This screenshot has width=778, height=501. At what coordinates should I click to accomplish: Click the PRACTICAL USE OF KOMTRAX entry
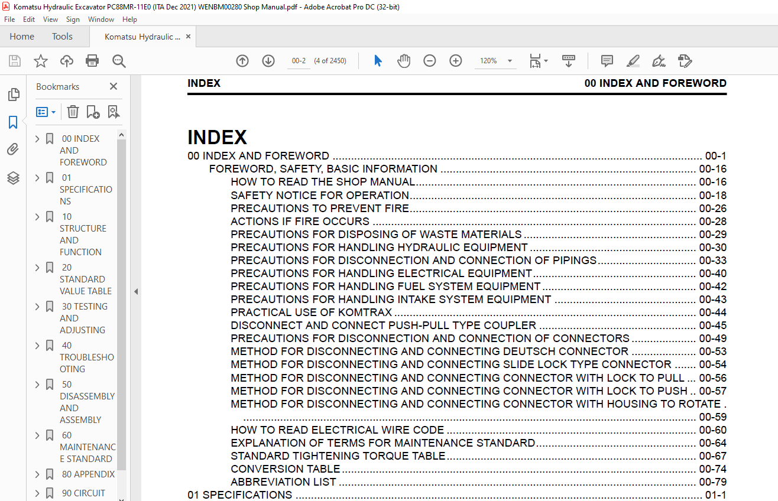[x=312, y=312]
